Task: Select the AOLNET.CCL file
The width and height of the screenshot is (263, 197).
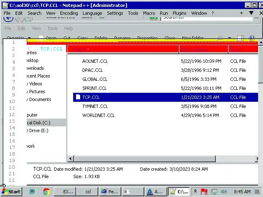Action: (95, 61)
